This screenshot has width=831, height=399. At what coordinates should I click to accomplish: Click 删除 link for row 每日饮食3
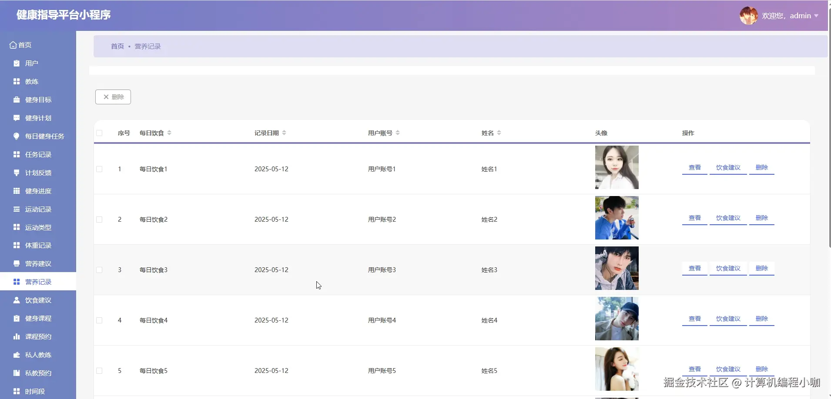[x=762, y=269]
